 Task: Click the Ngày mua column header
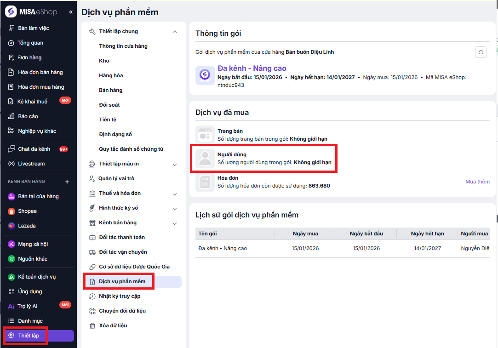point(305,234)
